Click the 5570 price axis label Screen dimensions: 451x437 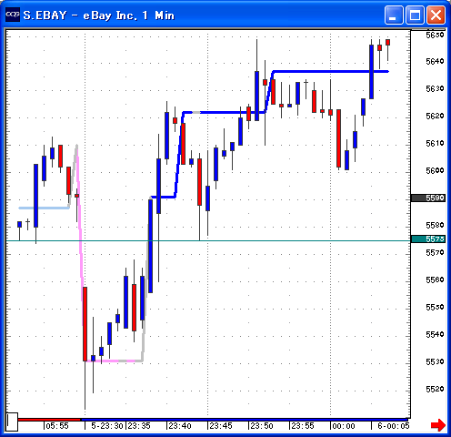[435, 253]
